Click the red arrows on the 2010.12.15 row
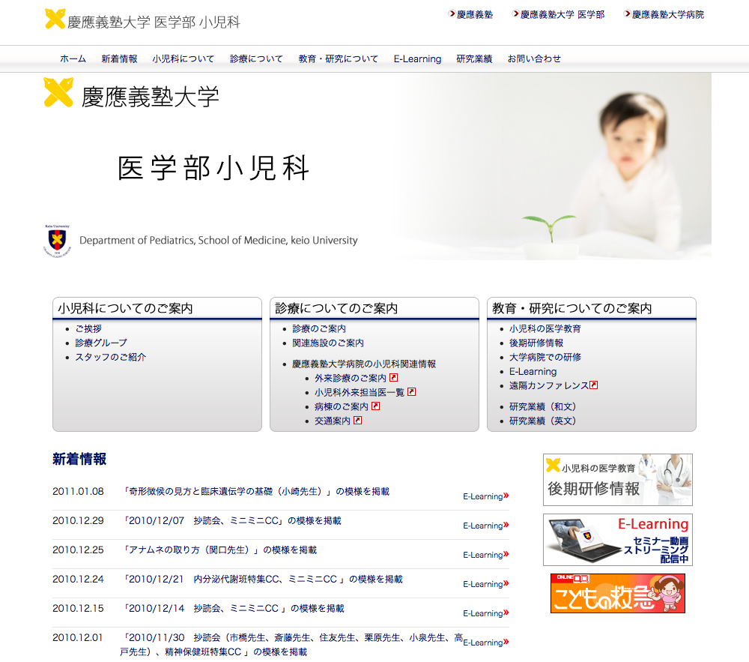The width and height of the screenshot is (749, 662). (x=506, y=613)
